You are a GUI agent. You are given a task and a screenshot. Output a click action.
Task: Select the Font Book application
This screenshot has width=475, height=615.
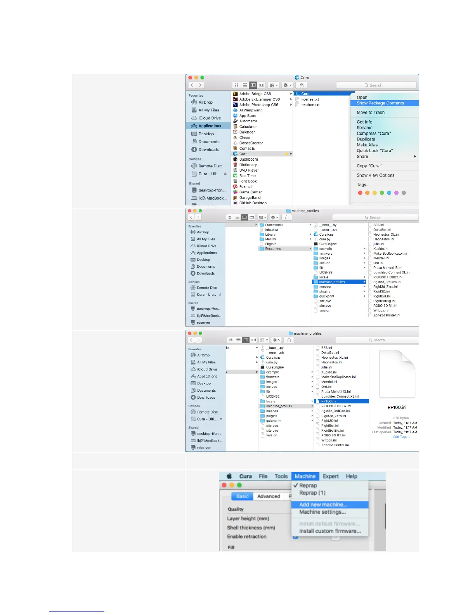(248, 181)
